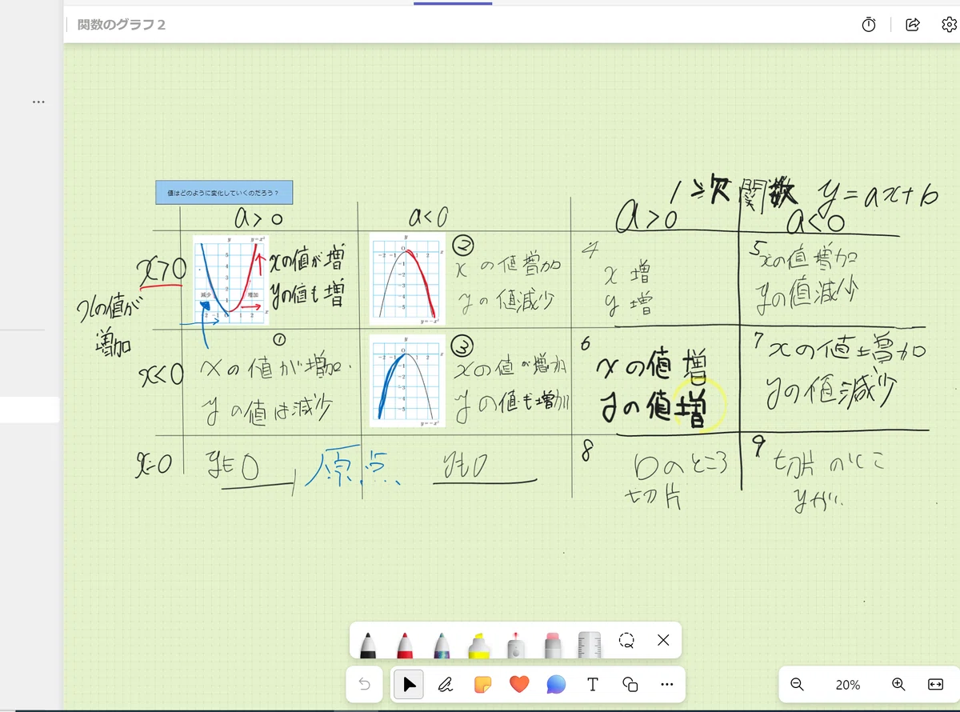Select the text tool
Viewport: 960px width, 712px height.
pos(593,684)
